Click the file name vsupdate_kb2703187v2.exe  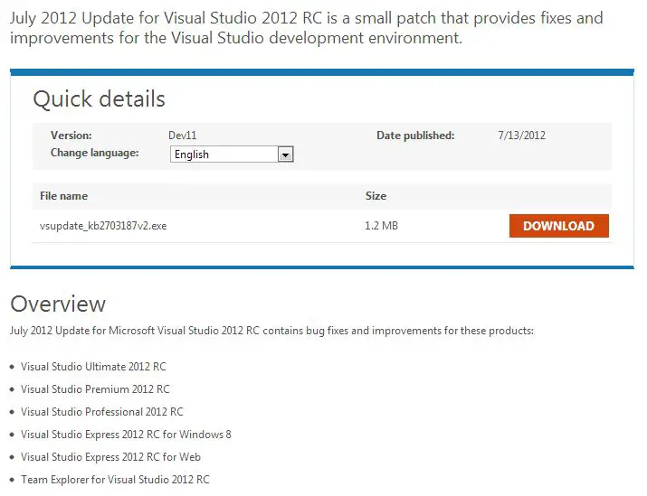[103, 226]
